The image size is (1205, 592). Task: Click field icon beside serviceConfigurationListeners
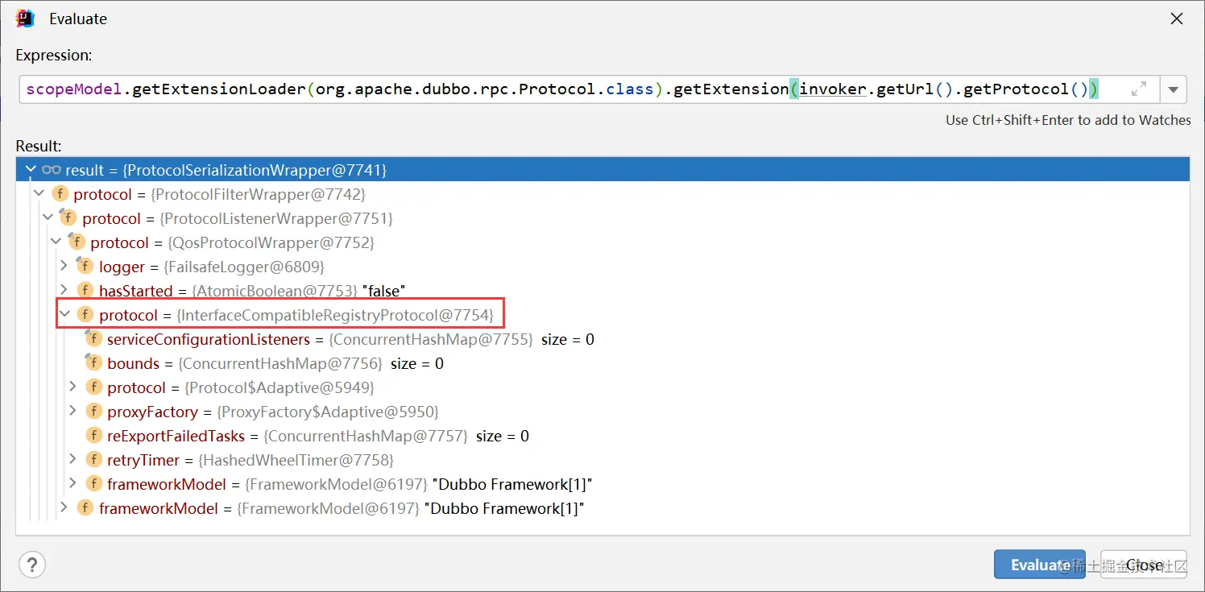click(x=93, y=339)
